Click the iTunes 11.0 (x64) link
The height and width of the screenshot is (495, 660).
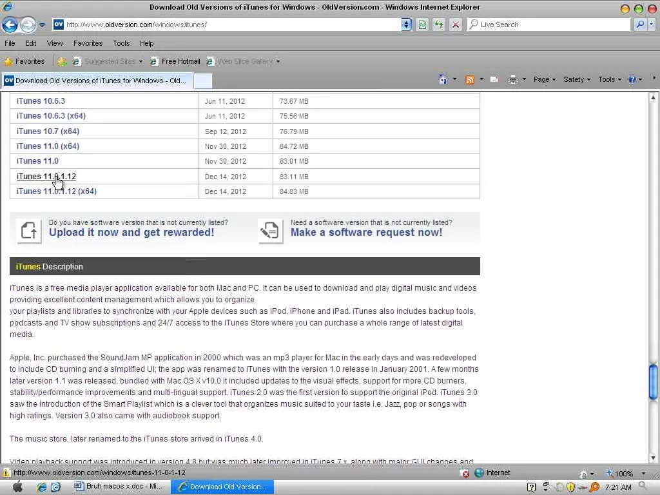click(48, 146)
